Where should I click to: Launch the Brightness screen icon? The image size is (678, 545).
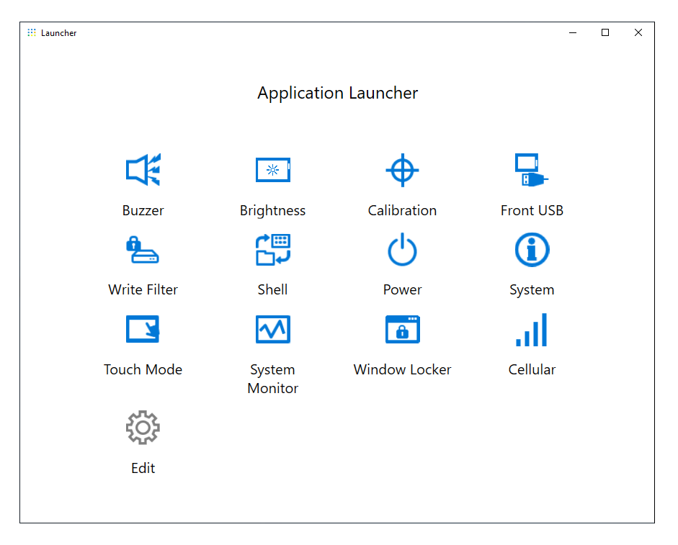272,170
